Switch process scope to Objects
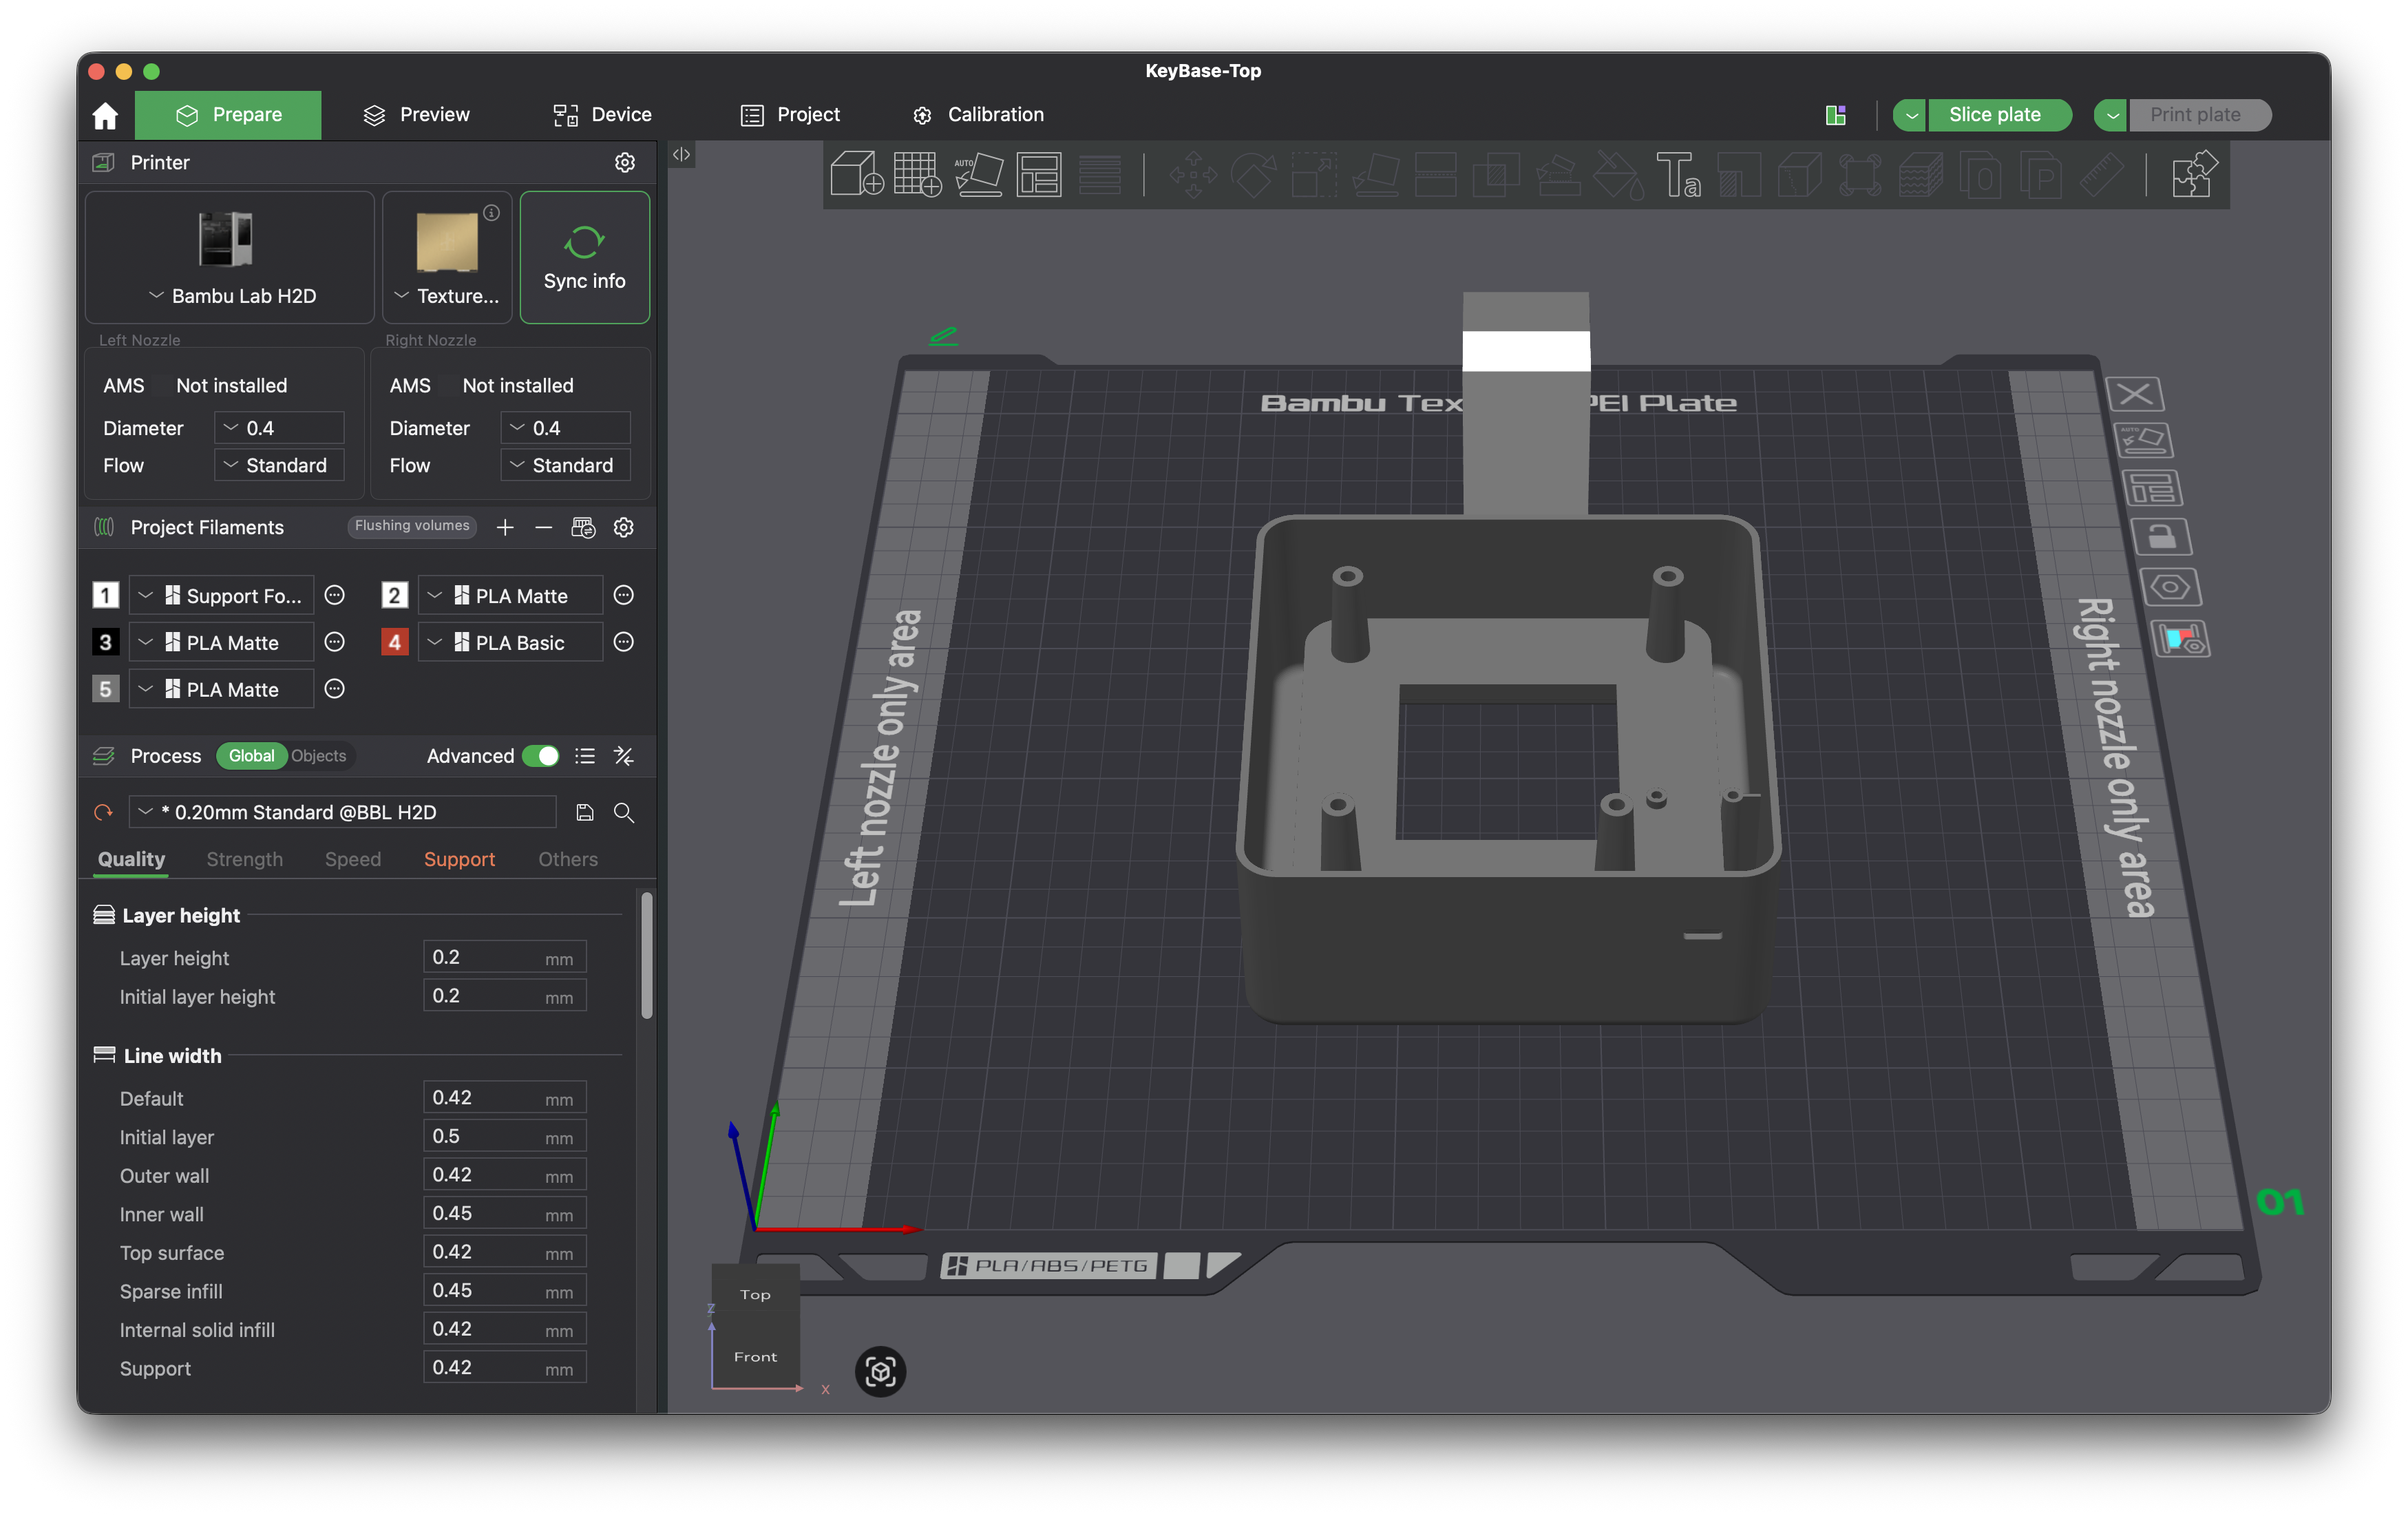 point(318,756)
